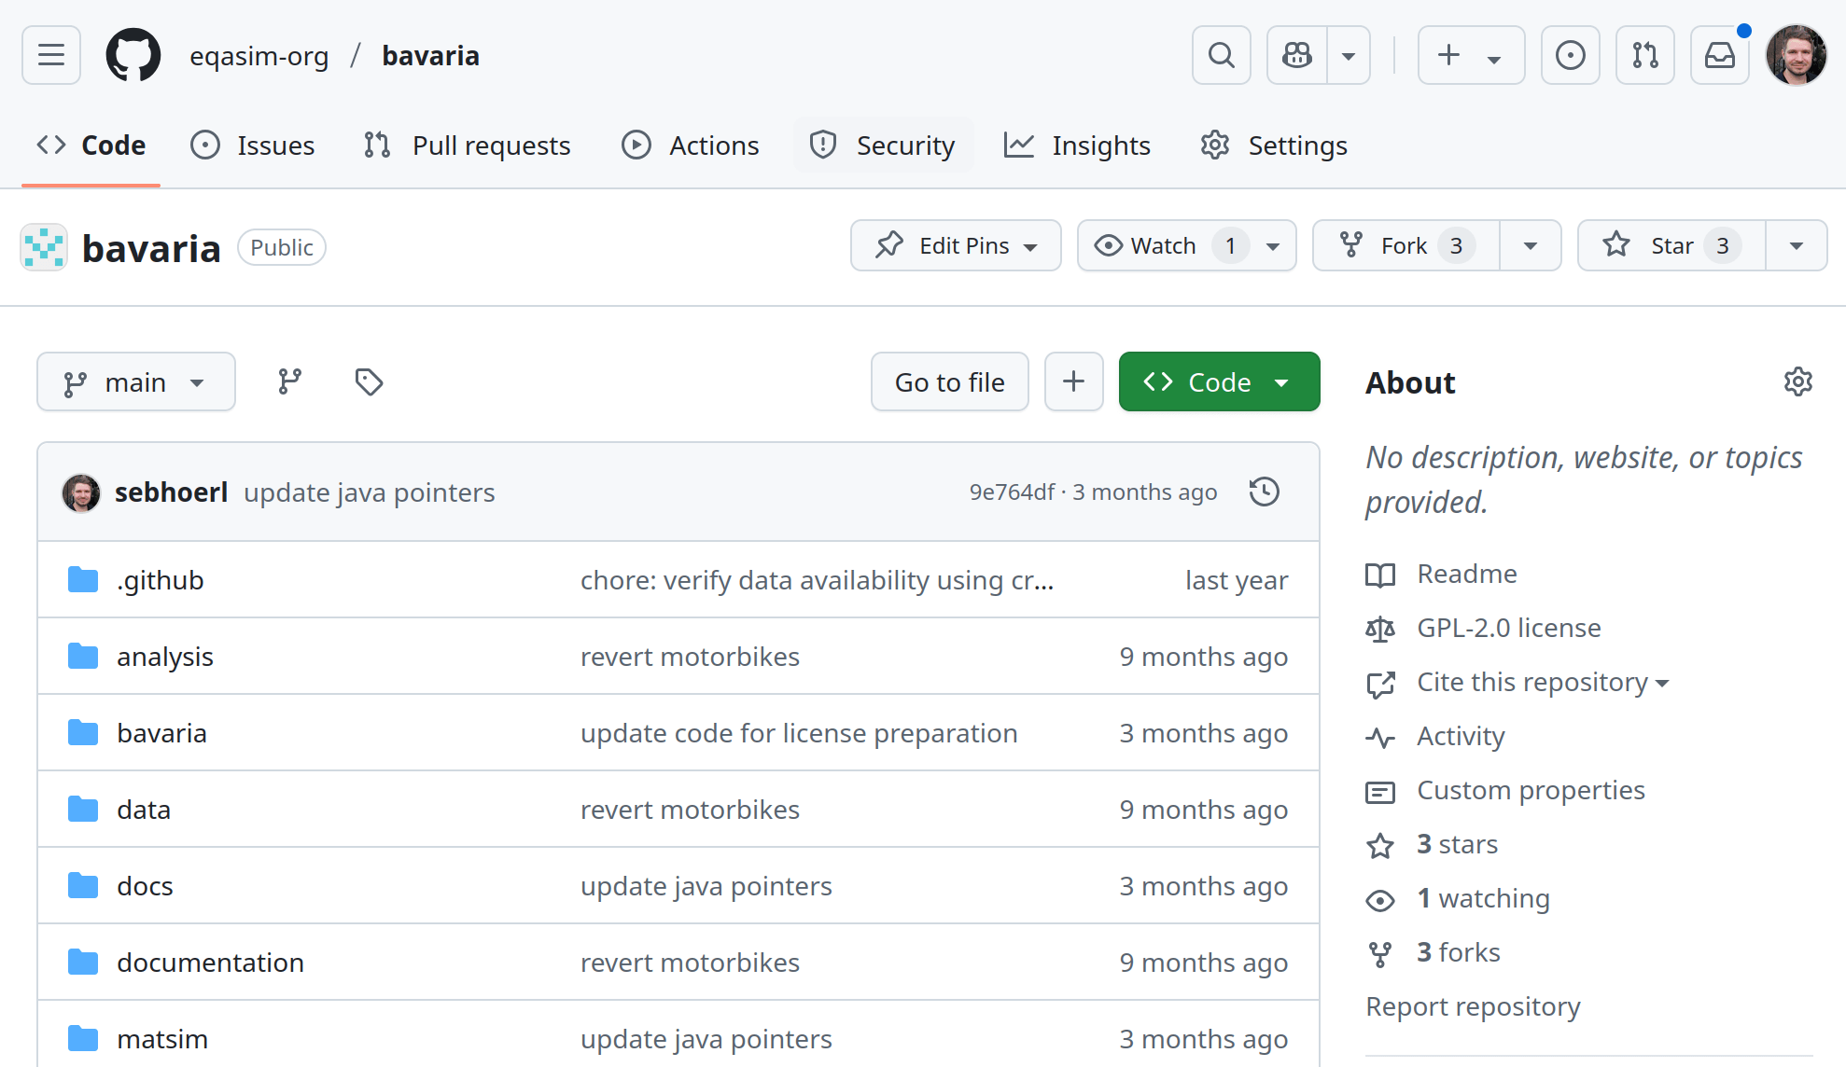Edit About section with gear icon

[x=1797, y=381]
